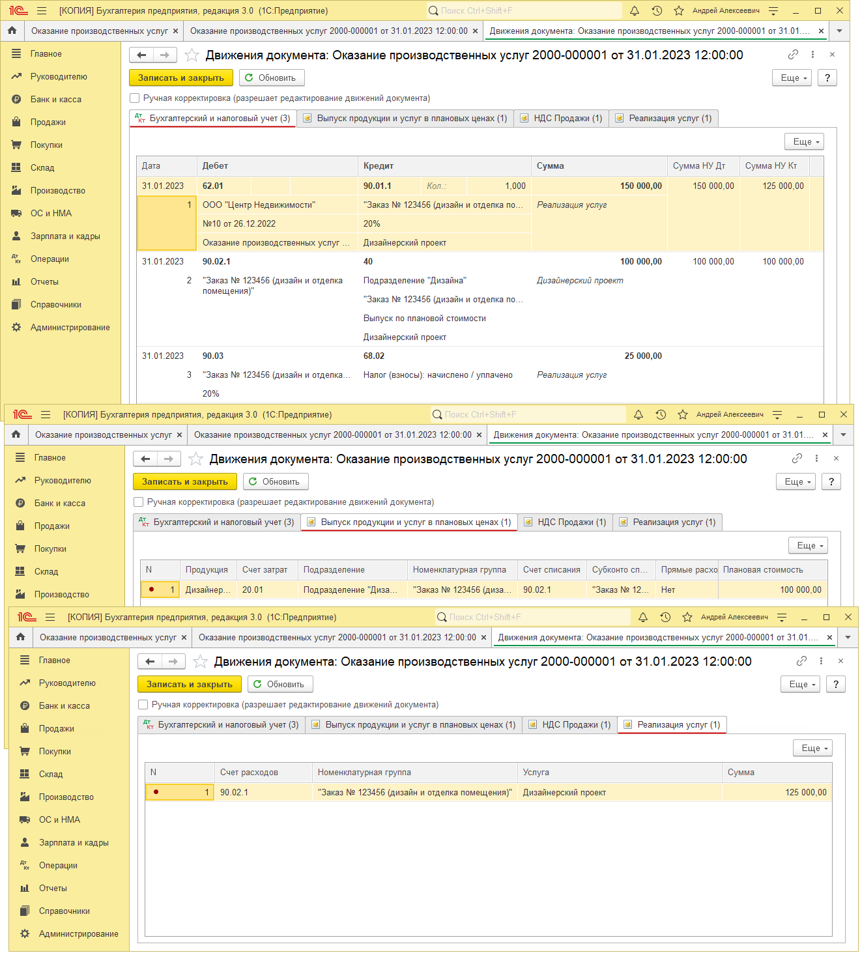Click Обновить button in top window
This screenshot has height=953, width=860.
272,78
